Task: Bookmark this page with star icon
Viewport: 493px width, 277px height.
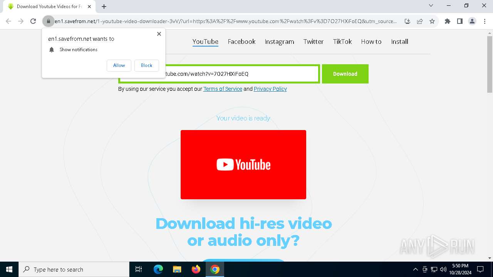Action: pyautogui.click(x=432, y=21)
